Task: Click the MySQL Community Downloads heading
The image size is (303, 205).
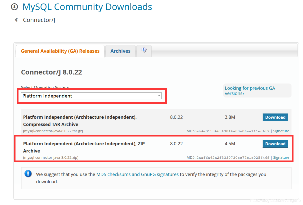Action: pyautogui.click(x=87, y=7)
